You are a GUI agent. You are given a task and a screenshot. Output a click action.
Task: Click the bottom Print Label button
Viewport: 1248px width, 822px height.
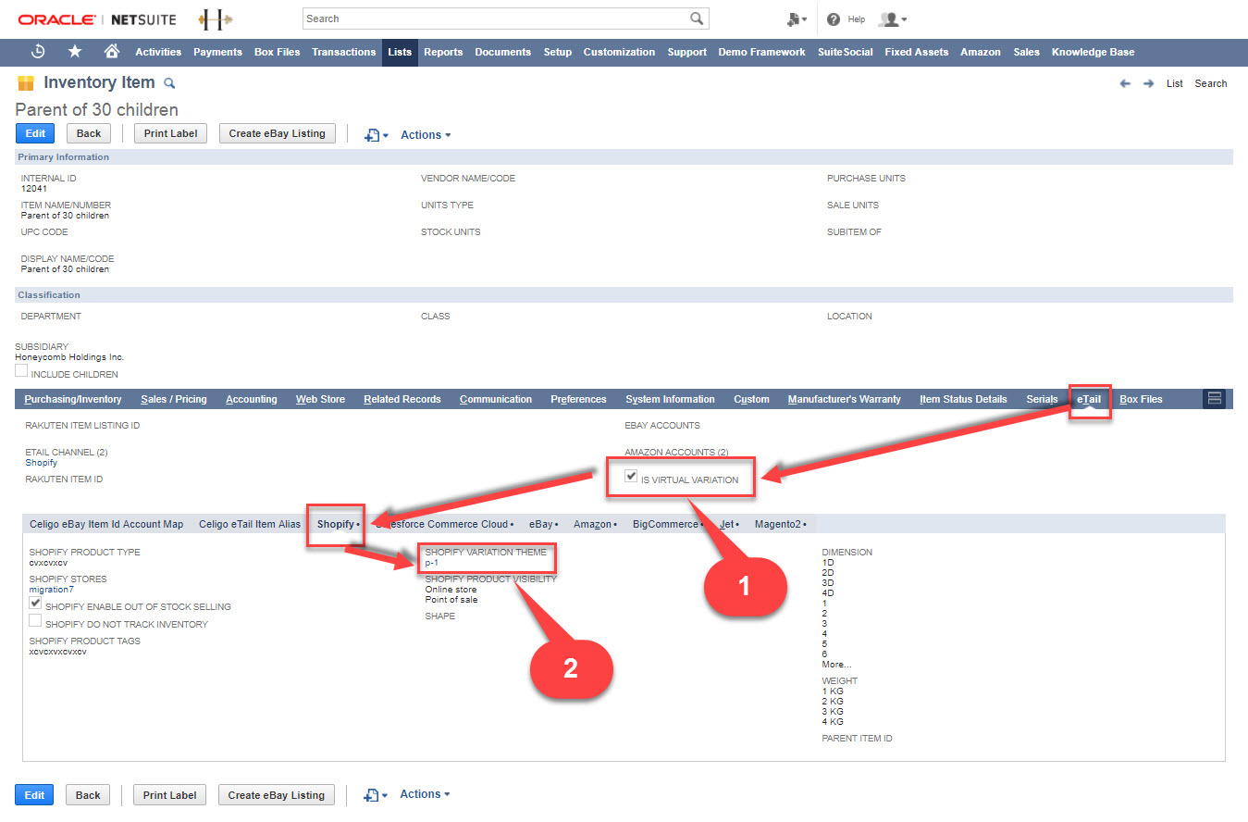[170, 795]
